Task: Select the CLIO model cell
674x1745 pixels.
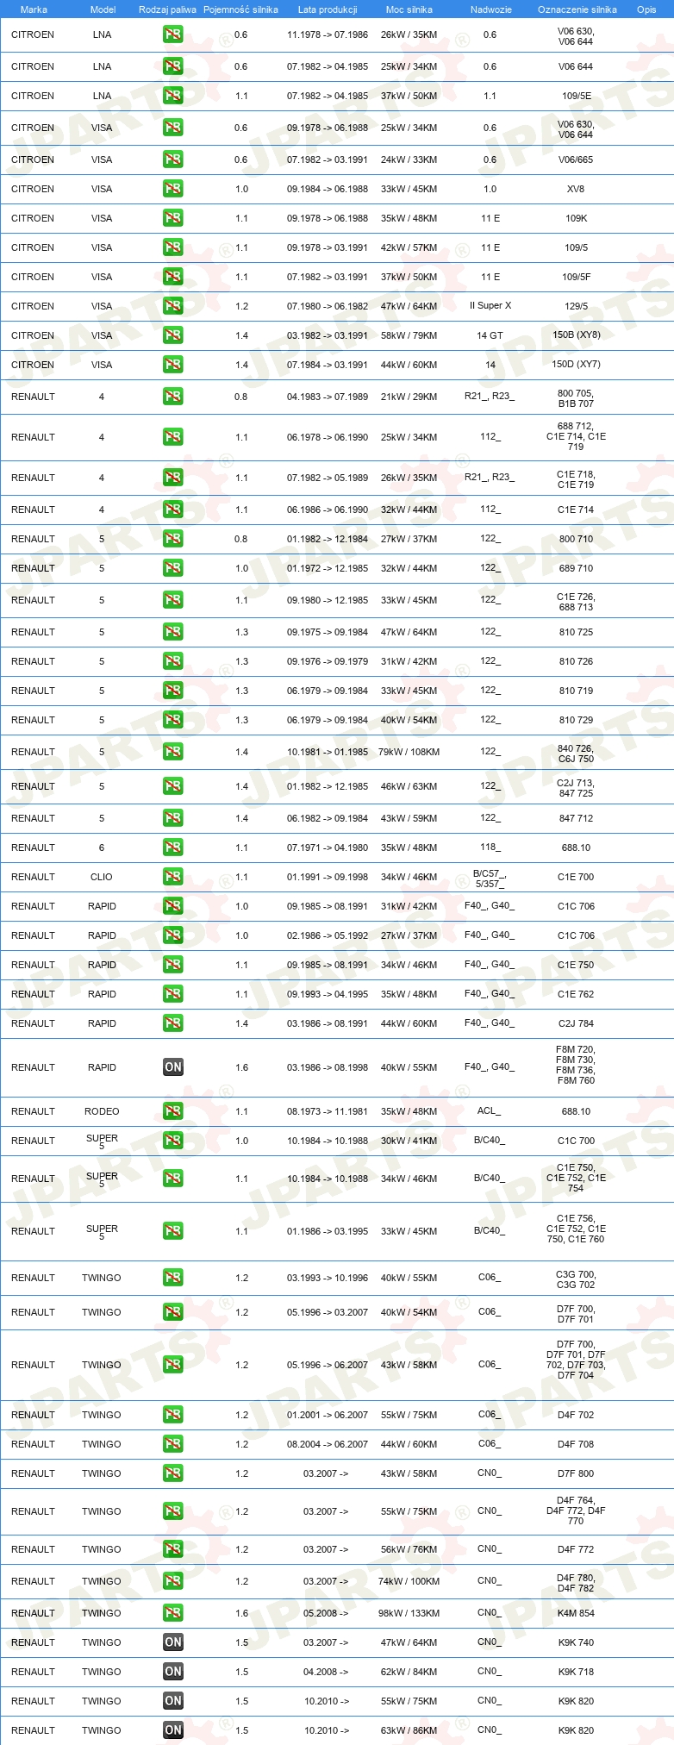Action: [102, 877]
